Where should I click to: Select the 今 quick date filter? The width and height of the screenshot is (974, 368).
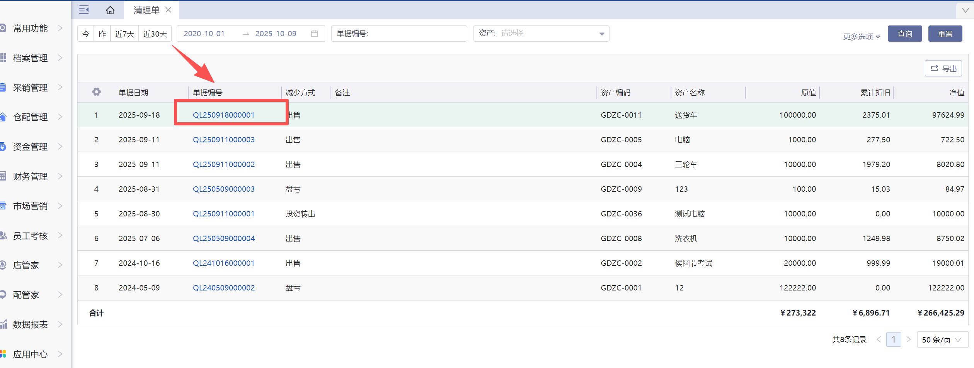click(x=86, y=34)
